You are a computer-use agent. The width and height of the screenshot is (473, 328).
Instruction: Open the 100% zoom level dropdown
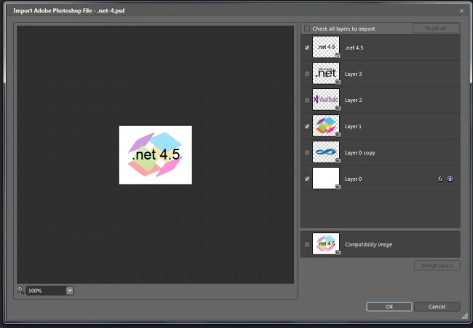[x=70, y=291]
